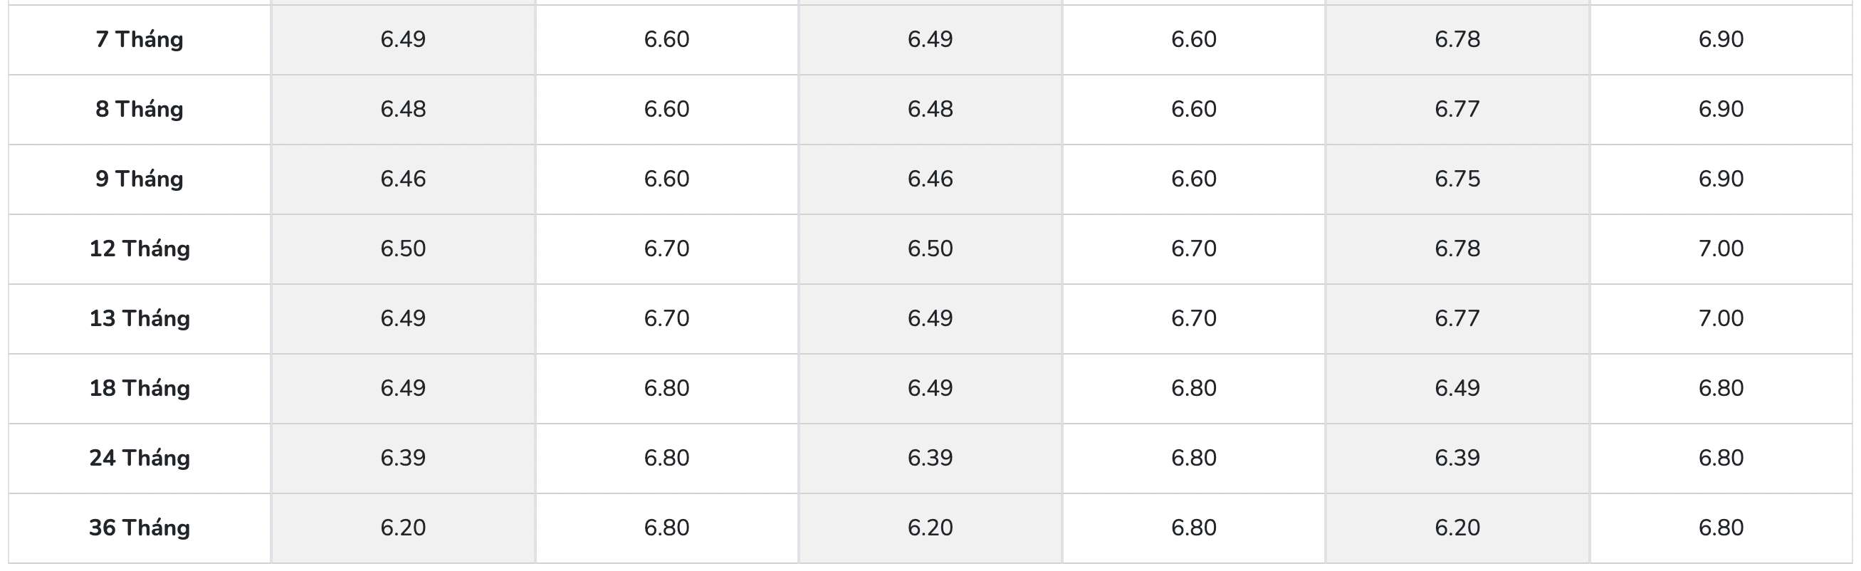Select 6.78 in the 7 Tháng row
This screenshot has height=571, width=1861.
pyautogui.click(x=1457, y=39)
